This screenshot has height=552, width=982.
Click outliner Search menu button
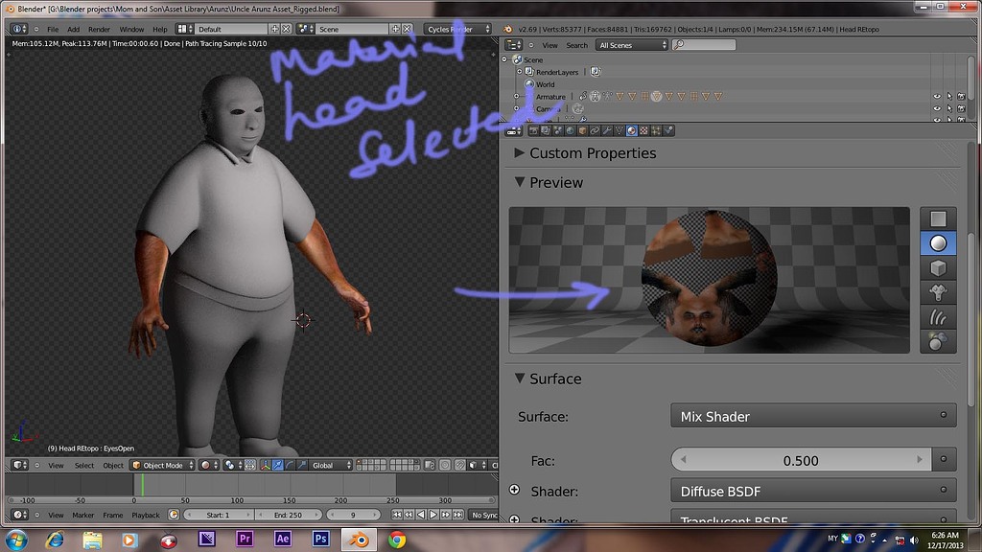[576, 45]
